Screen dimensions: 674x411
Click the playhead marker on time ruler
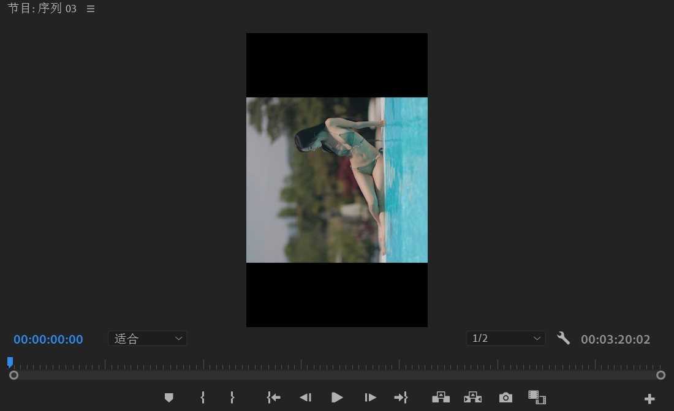10,363
